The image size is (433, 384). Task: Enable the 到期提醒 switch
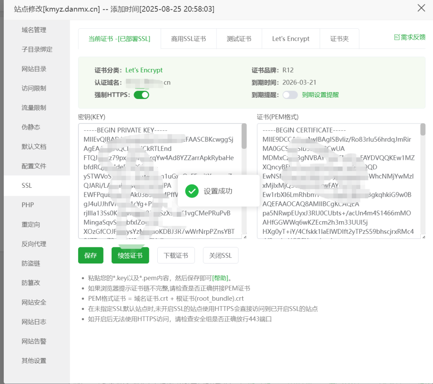(290, 95)
